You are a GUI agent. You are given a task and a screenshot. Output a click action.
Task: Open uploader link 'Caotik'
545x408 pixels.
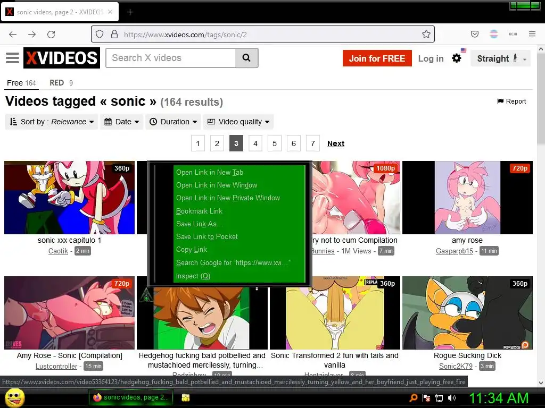coord(58,251)
